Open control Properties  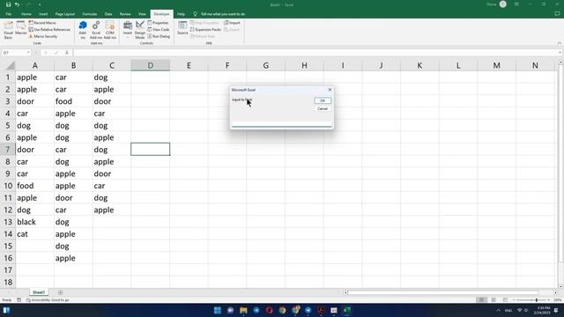tap(158, 23)
